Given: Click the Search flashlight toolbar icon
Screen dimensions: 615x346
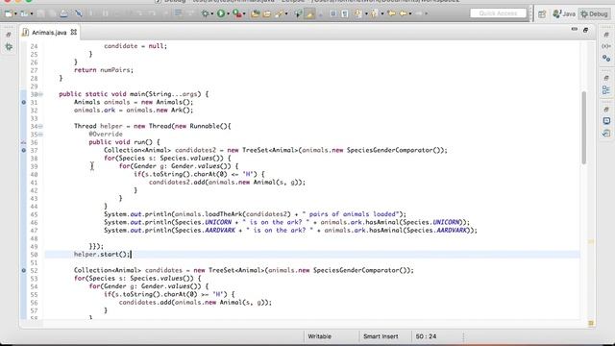Looking at the screenshot, I should [280, 13].
